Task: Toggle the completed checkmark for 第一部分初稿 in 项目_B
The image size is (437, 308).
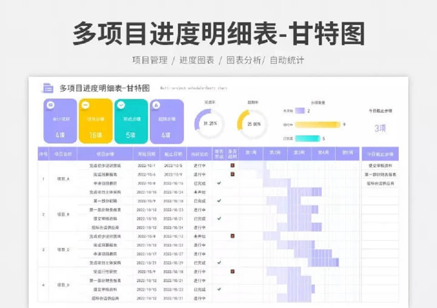Action: pyautogui.click(x=219, y=201)
